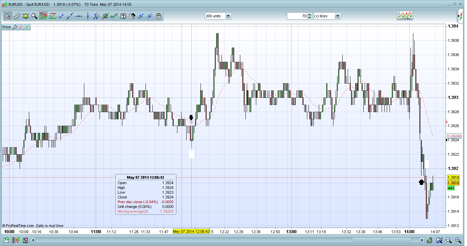Click the green up arrow beside Price

click(x=27, y=27)
